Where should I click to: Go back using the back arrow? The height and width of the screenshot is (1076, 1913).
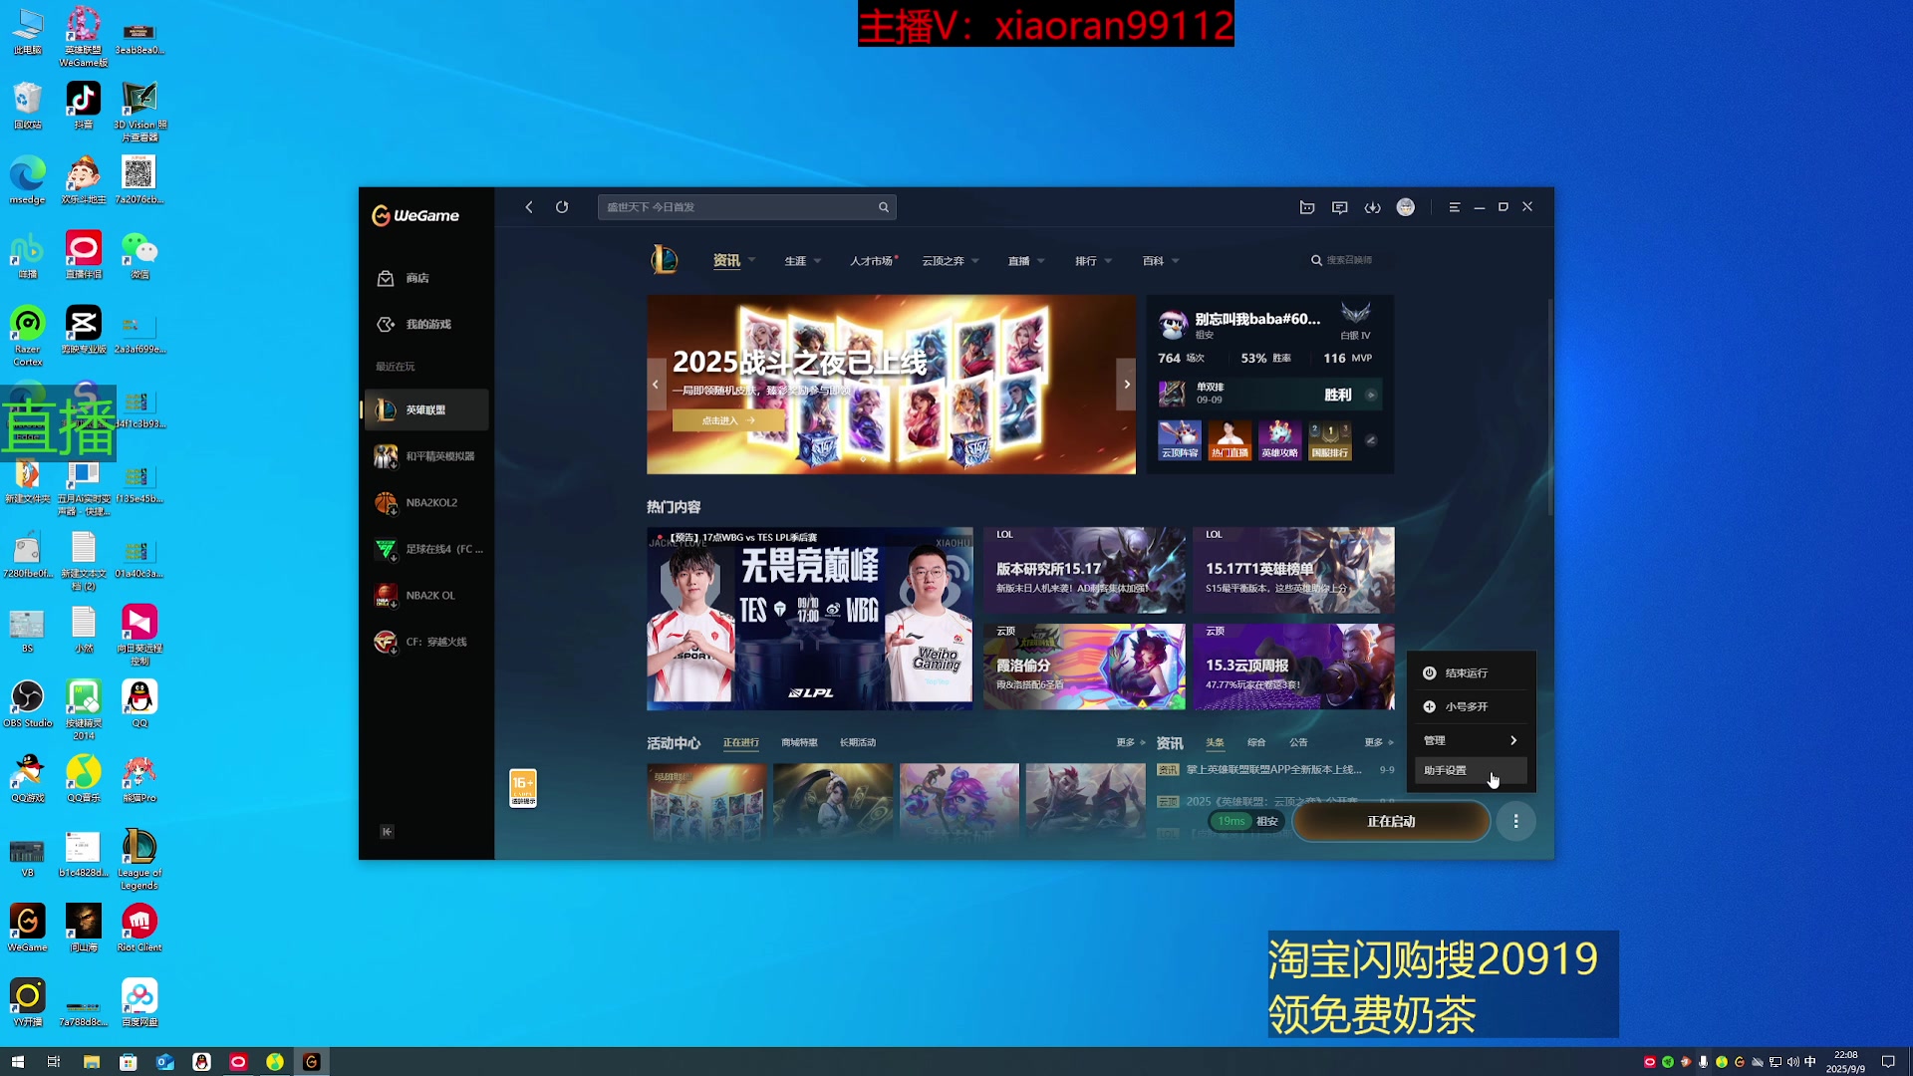coord(529,207)
